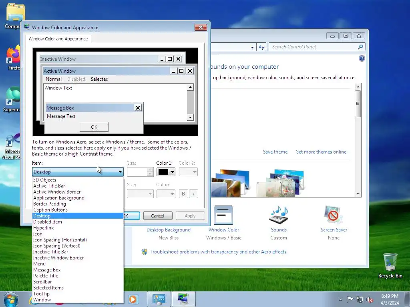410x307 pixels.
Task: Choose Disabled Item in dropdown list
Action: point(78,222)
